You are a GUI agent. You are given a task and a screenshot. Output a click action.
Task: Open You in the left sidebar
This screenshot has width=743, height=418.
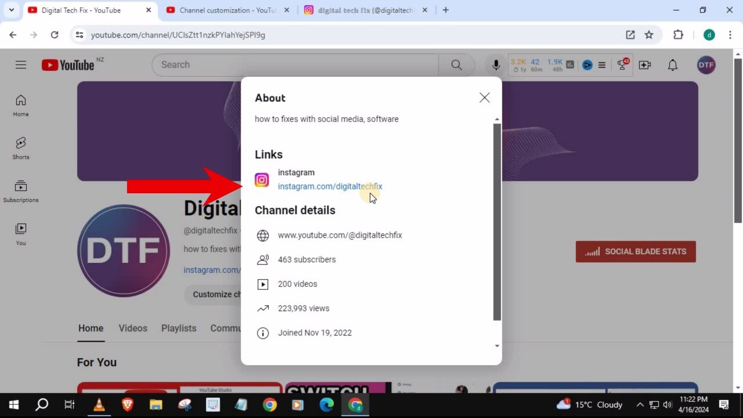coord(21,235)
